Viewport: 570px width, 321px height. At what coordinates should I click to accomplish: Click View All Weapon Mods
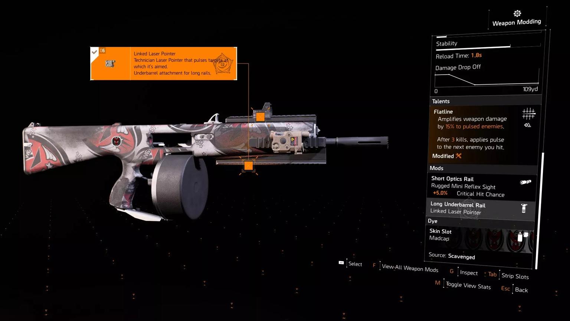tap(410, 268)
